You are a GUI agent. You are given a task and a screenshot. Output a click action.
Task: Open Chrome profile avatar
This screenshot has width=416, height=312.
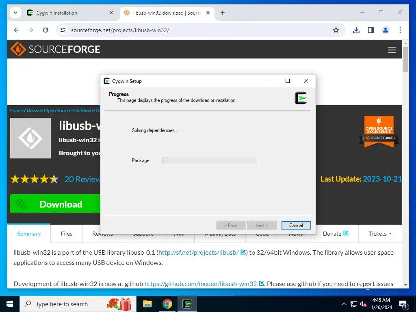pyautogui.click(x=386, y=30)
